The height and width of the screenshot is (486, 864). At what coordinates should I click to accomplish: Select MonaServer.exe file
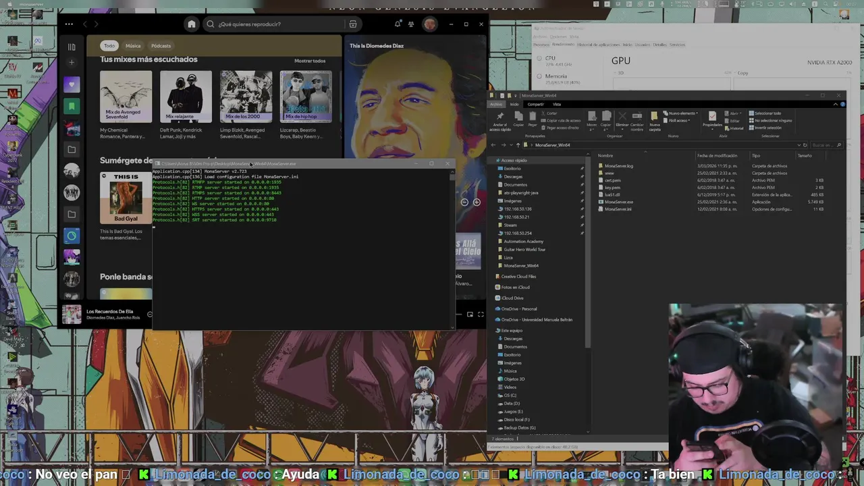pyautogui.click(x=618, y=202)
